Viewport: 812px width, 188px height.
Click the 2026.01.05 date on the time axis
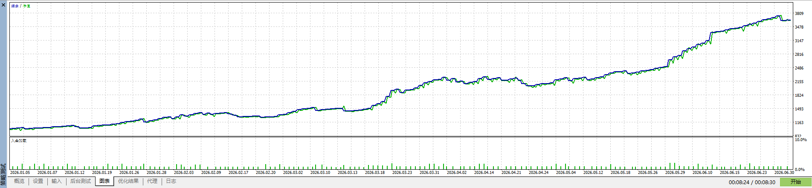coord(20,173)
